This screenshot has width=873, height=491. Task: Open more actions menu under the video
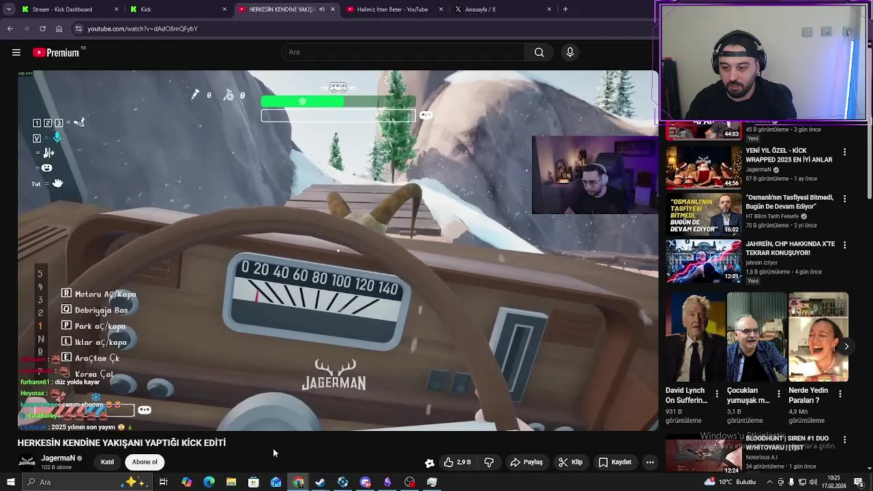(x=650, y=462)
